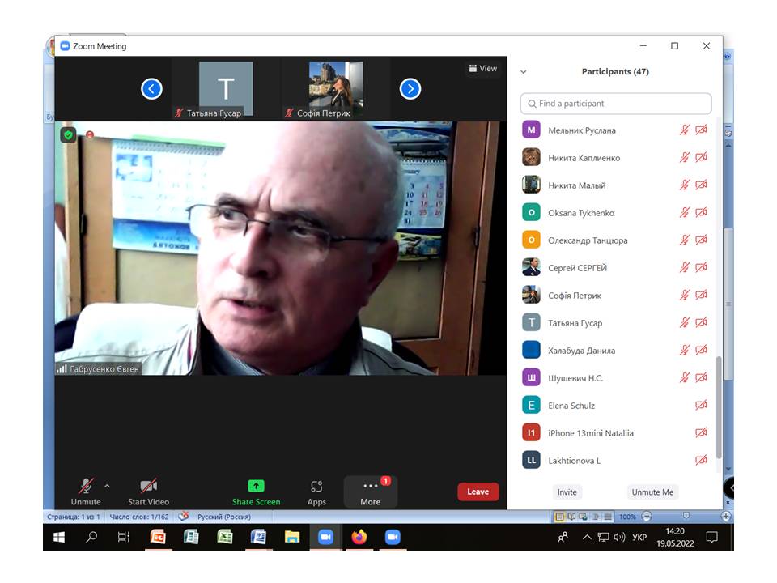This screenshot has height=583, width=777.
Task: Open the View layout menu
Action: coord(482,69)
